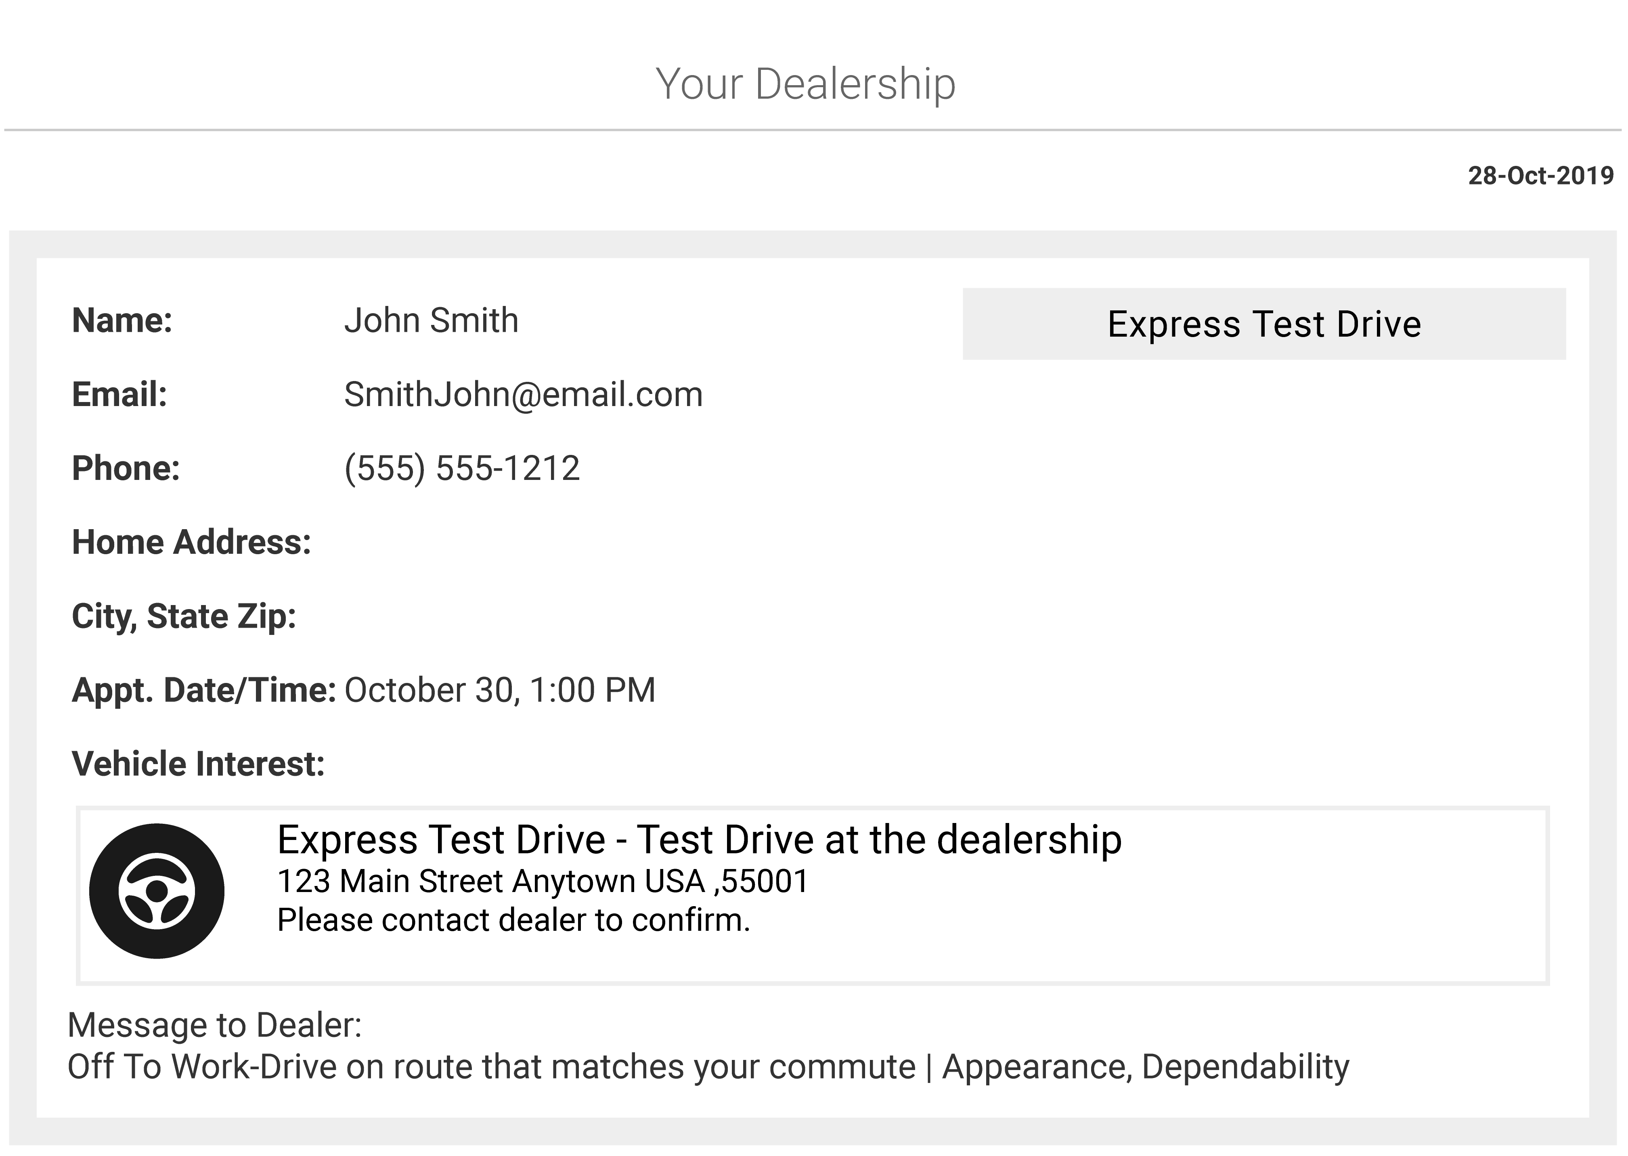Click the City, State Zip label

pos(184,616)
